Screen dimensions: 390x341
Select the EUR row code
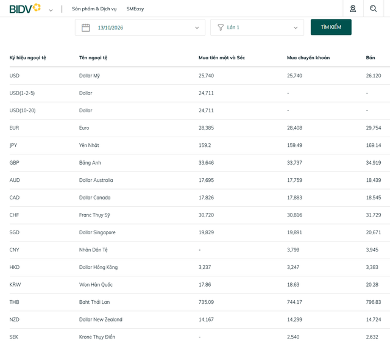pyautogui.click(x=14, y=128)
